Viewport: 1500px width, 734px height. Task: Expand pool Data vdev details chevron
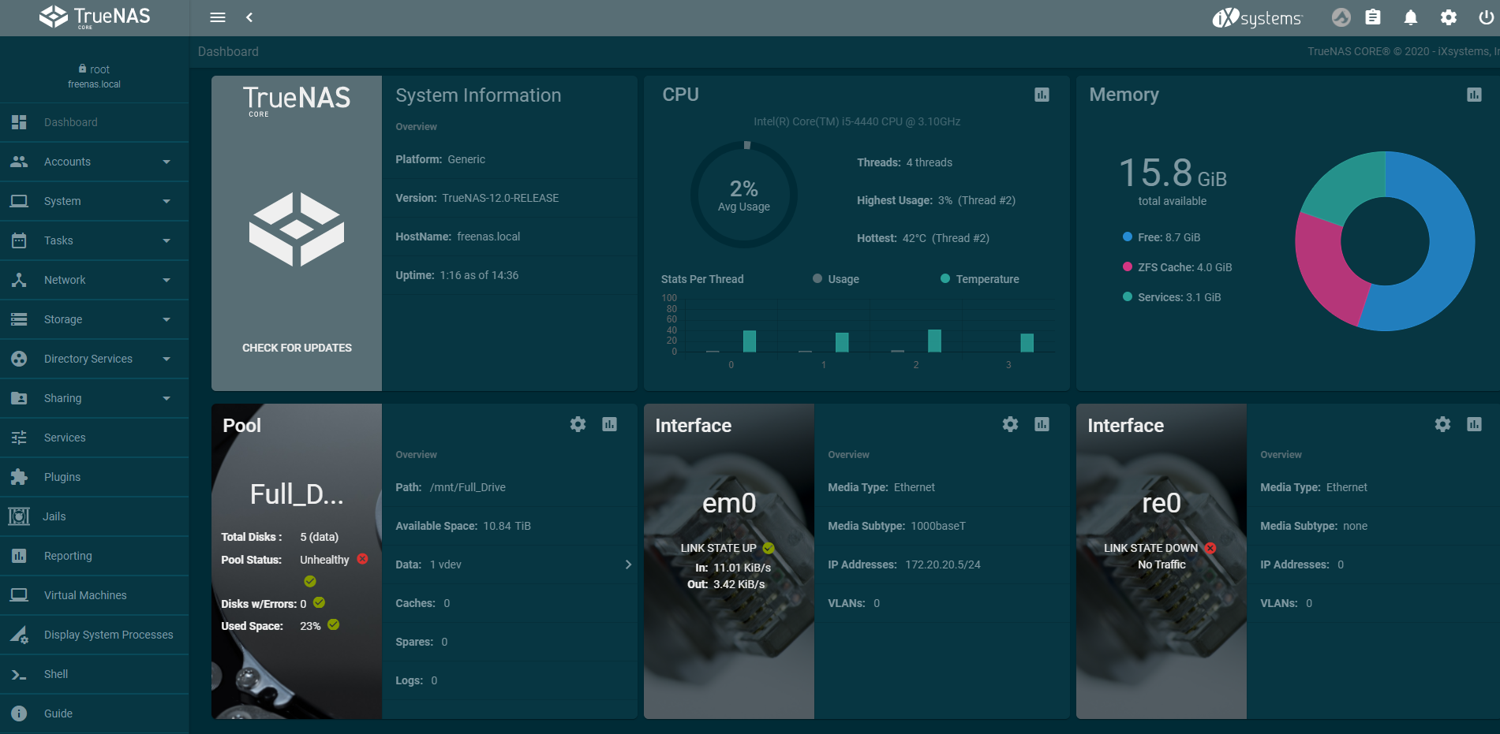628,564
